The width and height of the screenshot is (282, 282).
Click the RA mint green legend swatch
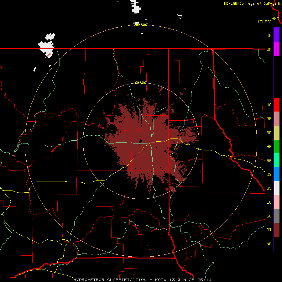coord(277,160)
